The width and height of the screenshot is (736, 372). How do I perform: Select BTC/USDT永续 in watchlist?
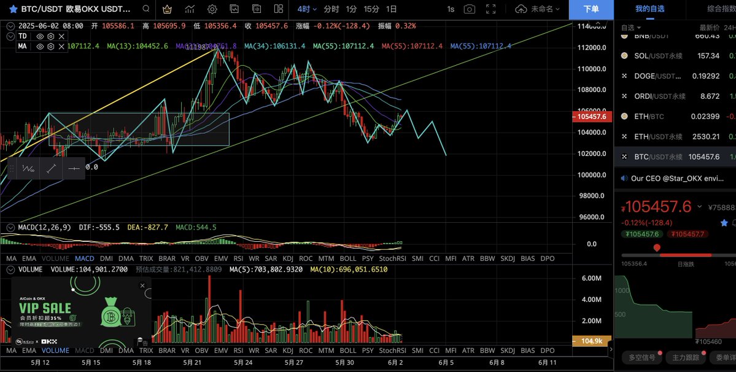pos(675,157)
